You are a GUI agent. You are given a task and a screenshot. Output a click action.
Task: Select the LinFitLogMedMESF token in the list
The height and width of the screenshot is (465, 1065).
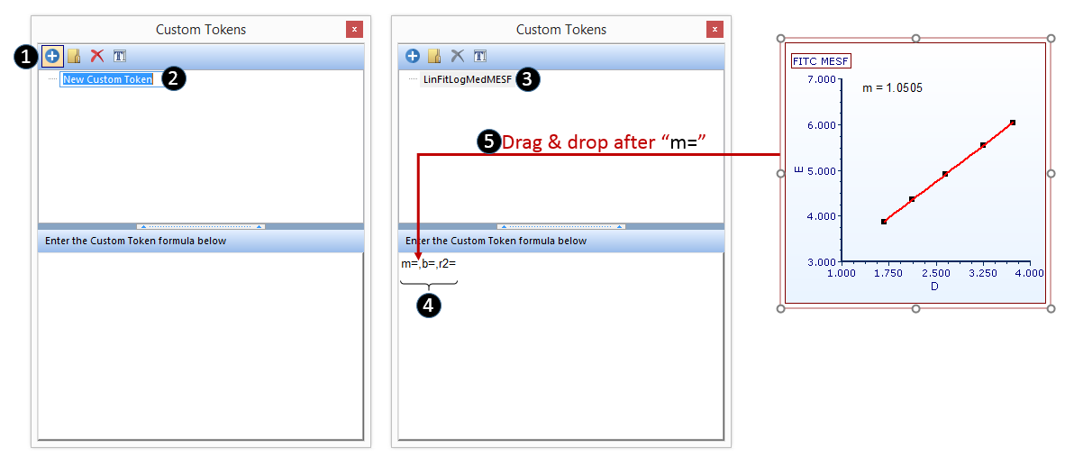tap(467, 79)
